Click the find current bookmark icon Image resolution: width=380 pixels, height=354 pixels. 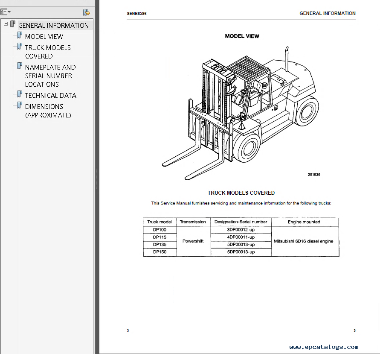pyautogui.click(x=86, y=12)
